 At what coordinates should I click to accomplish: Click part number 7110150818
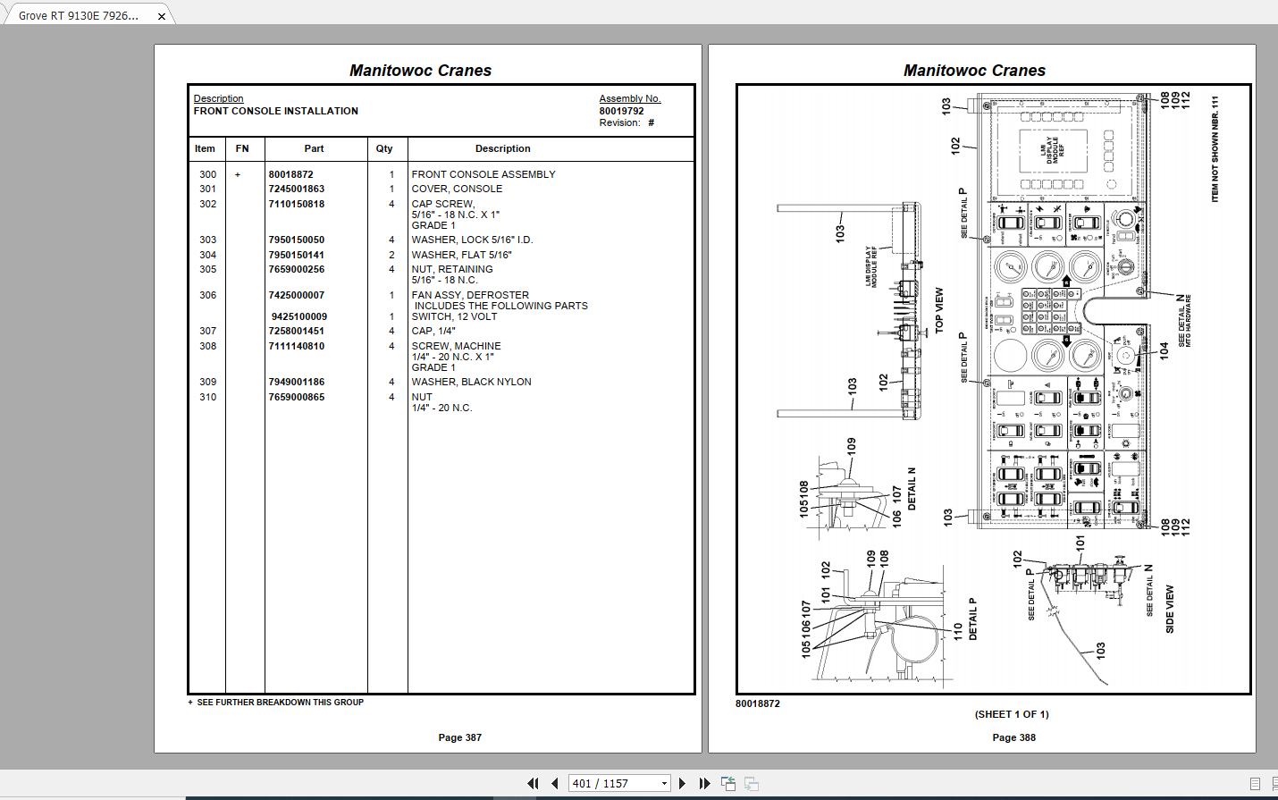click(x=297, y=204)
